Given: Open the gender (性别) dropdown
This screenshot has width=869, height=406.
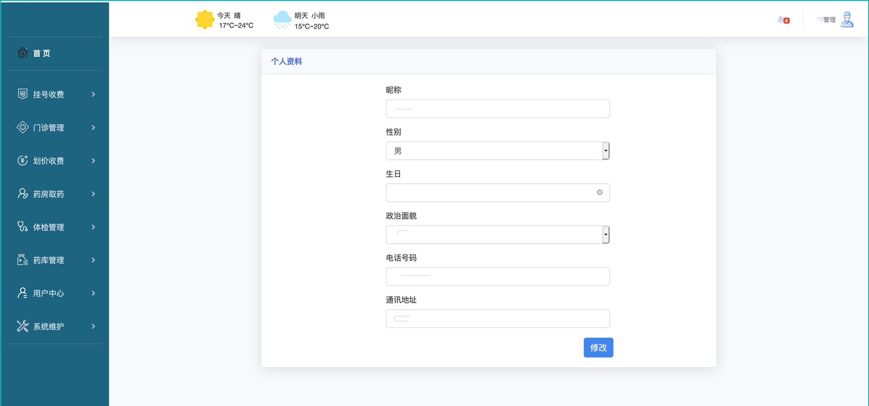Looking at the screenshot, I should click(x=497, y=151).
